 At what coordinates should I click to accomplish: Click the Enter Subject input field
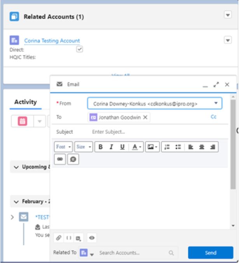pos(159,132)
